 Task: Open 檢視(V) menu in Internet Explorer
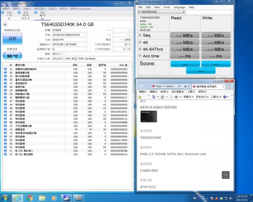tap(164, 92)
